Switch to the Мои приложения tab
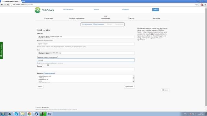207x116 pixels. [105, 17]
